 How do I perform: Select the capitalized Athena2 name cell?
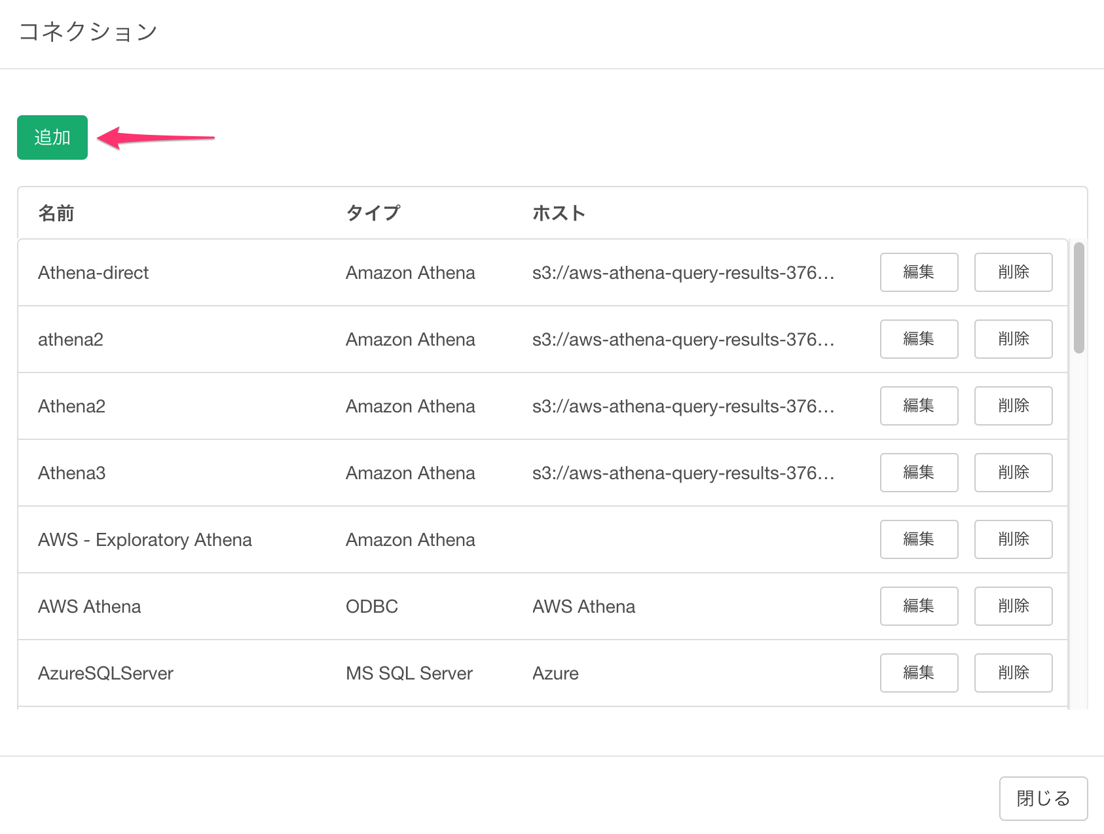click(71, 407)
